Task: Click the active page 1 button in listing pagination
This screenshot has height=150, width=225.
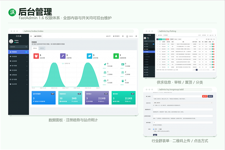Action: click(196, 70)
